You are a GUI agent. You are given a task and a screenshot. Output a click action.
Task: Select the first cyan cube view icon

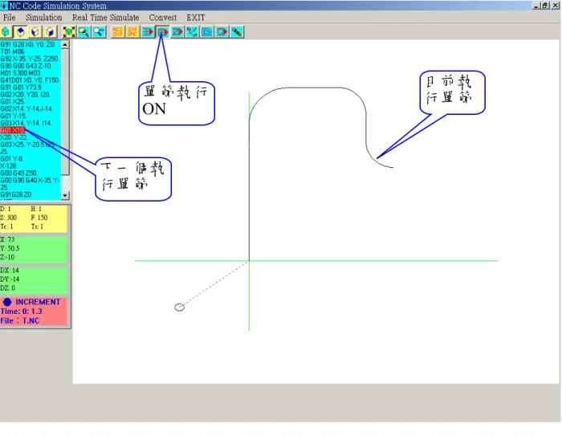[x=6, y=32]
